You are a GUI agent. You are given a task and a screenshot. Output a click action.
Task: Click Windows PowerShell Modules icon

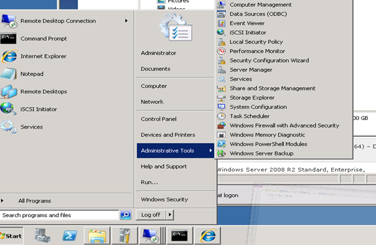coord(222,144)
